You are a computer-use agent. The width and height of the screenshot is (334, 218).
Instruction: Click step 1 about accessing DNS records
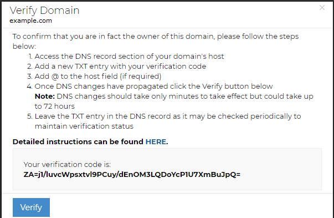(126, 57)
